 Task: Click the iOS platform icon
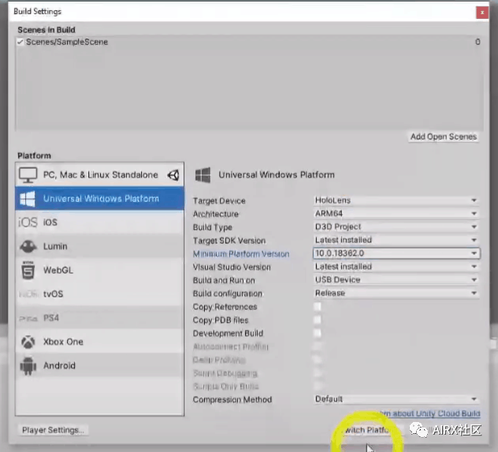tap(28, 222)
